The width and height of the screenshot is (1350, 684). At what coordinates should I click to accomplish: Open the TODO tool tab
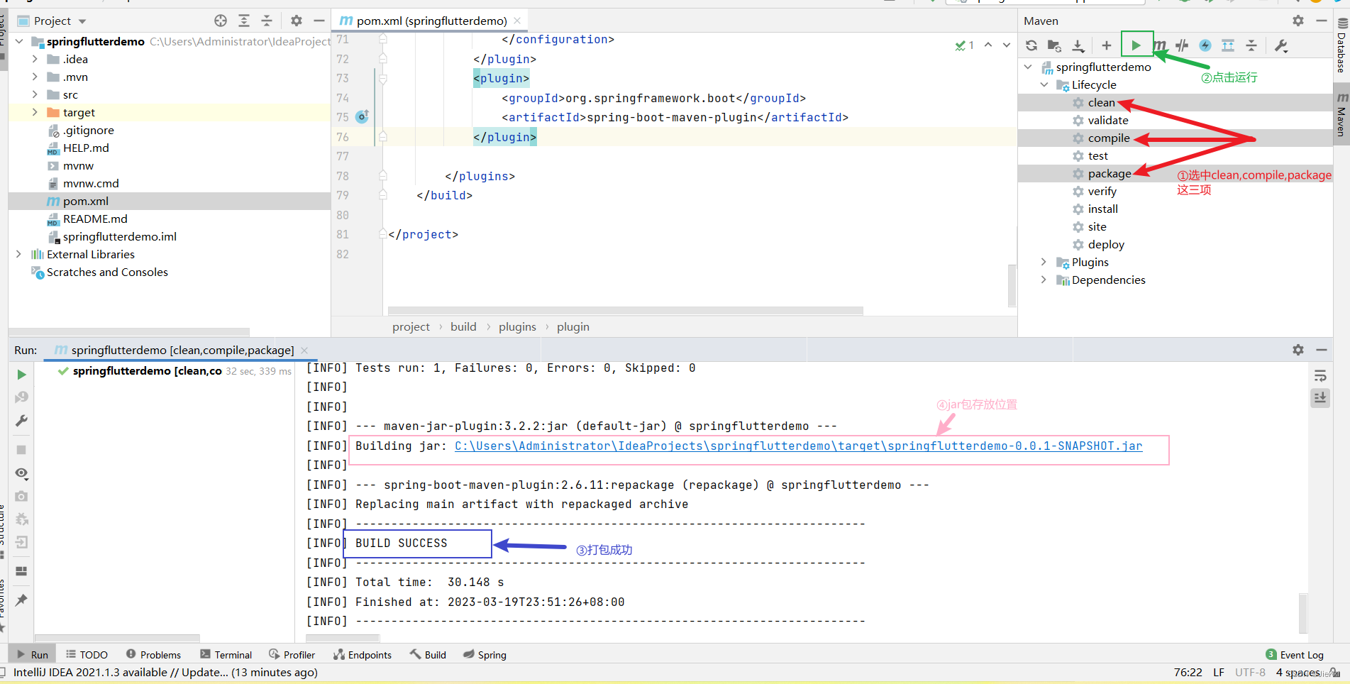tap(87, 654)
